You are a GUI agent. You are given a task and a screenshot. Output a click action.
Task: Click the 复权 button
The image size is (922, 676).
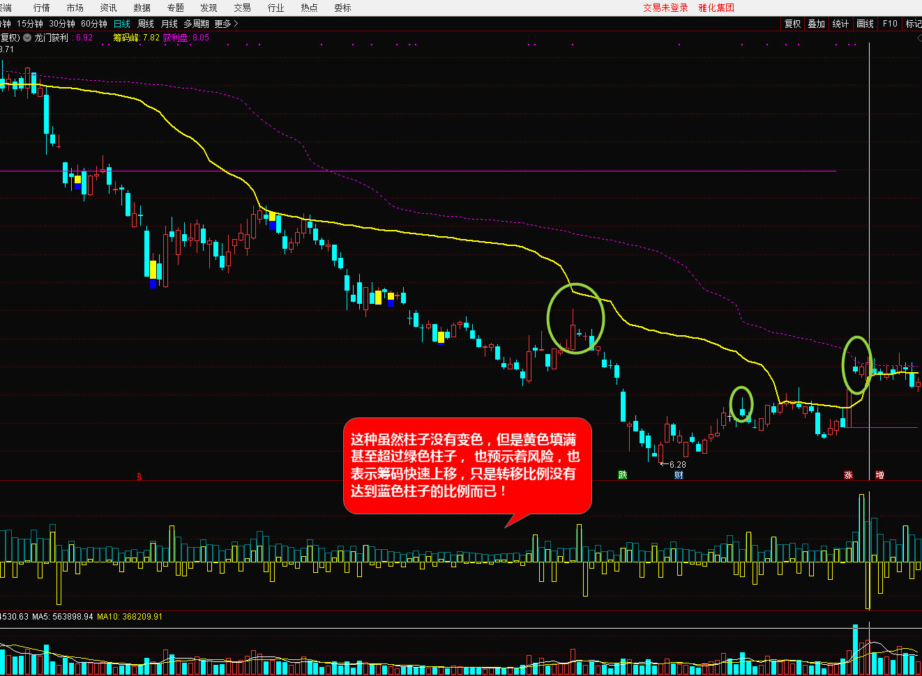793,24
